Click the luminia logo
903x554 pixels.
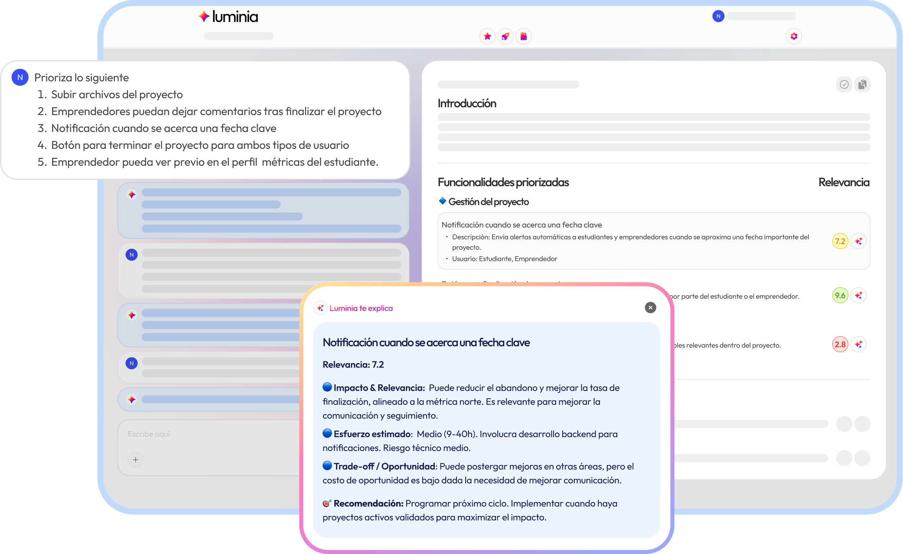click(228, 16)
